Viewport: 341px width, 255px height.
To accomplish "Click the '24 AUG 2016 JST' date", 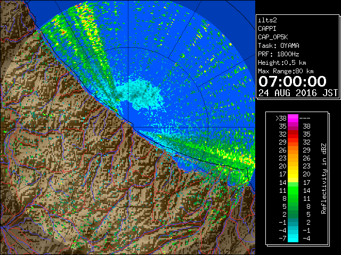I will coord(298,93).
